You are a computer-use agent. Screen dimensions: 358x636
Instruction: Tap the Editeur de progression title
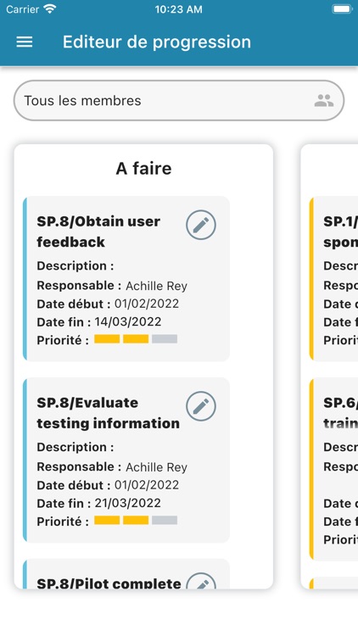point(157,42)
